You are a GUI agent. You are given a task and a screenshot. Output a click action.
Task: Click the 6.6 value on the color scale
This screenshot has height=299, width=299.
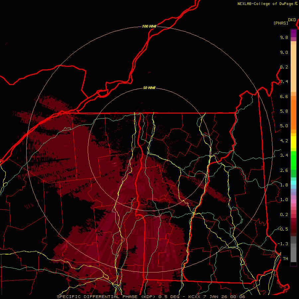click(284, 96)
